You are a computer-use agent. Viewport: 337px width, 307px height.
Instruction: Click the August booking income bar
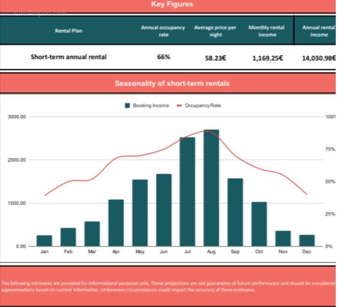(211, 188)
